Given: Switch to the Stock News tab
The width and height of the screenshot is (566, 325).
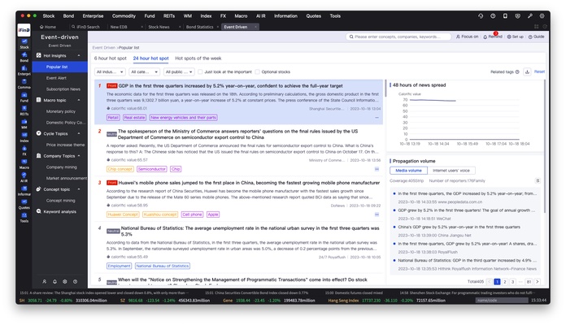Looking at the screenshot, I should [159, 27].
